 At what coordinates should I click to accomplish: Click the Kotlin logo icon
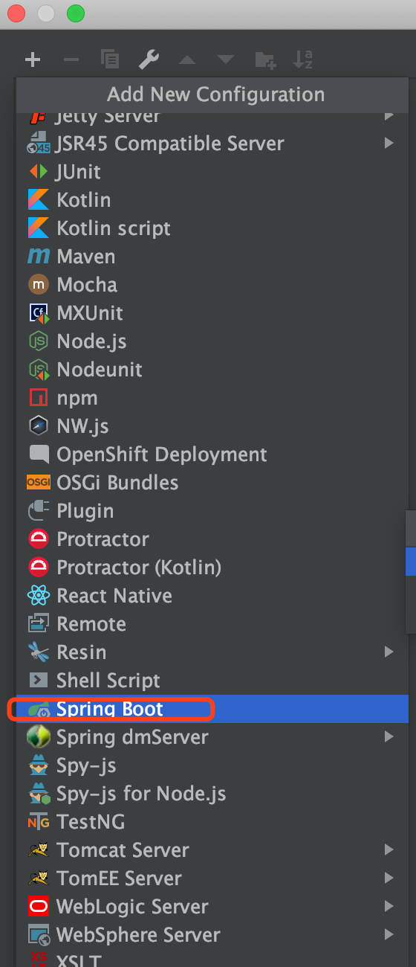point(39,200)
